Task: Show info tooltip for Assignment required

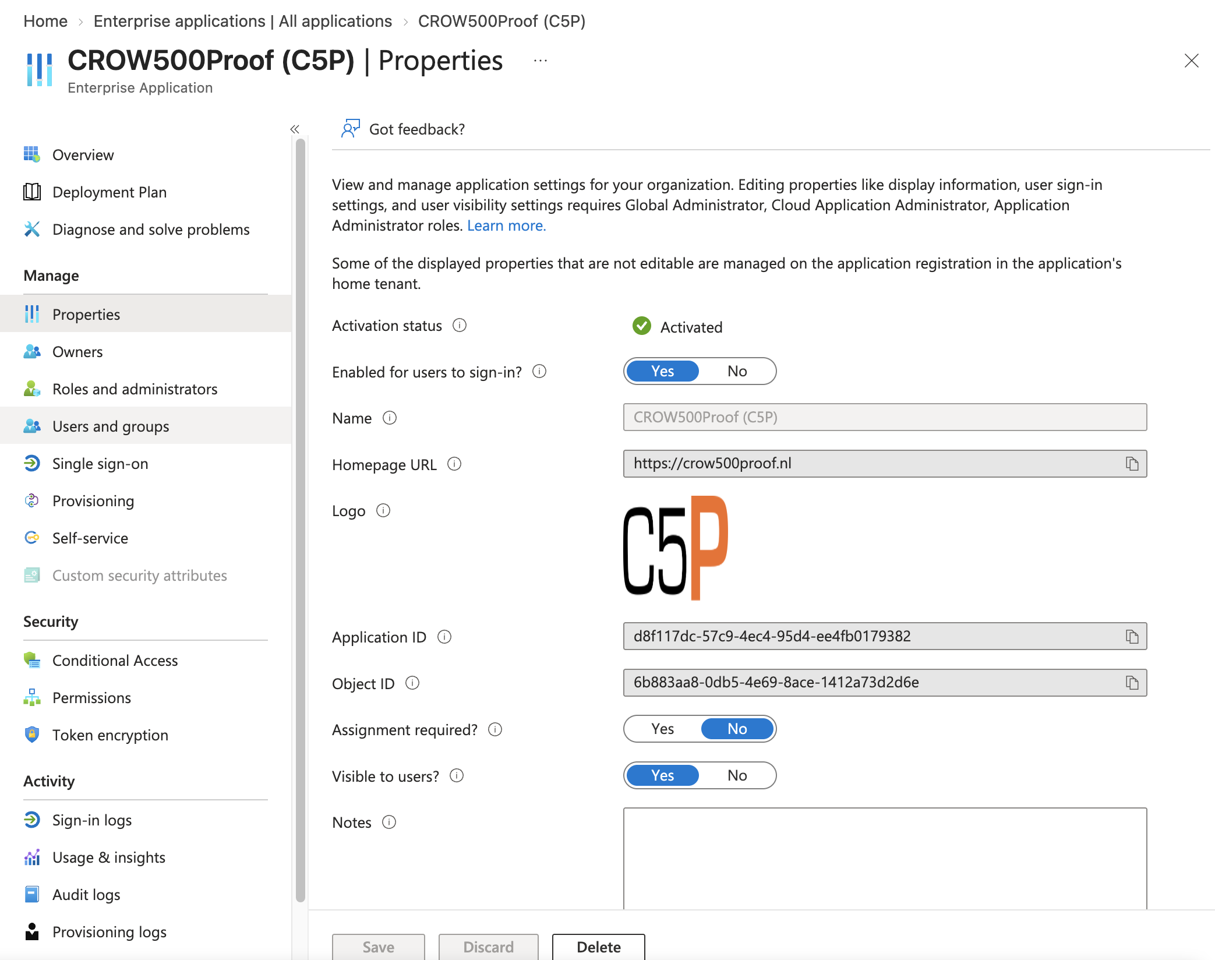Action: [x=495, y=729]
